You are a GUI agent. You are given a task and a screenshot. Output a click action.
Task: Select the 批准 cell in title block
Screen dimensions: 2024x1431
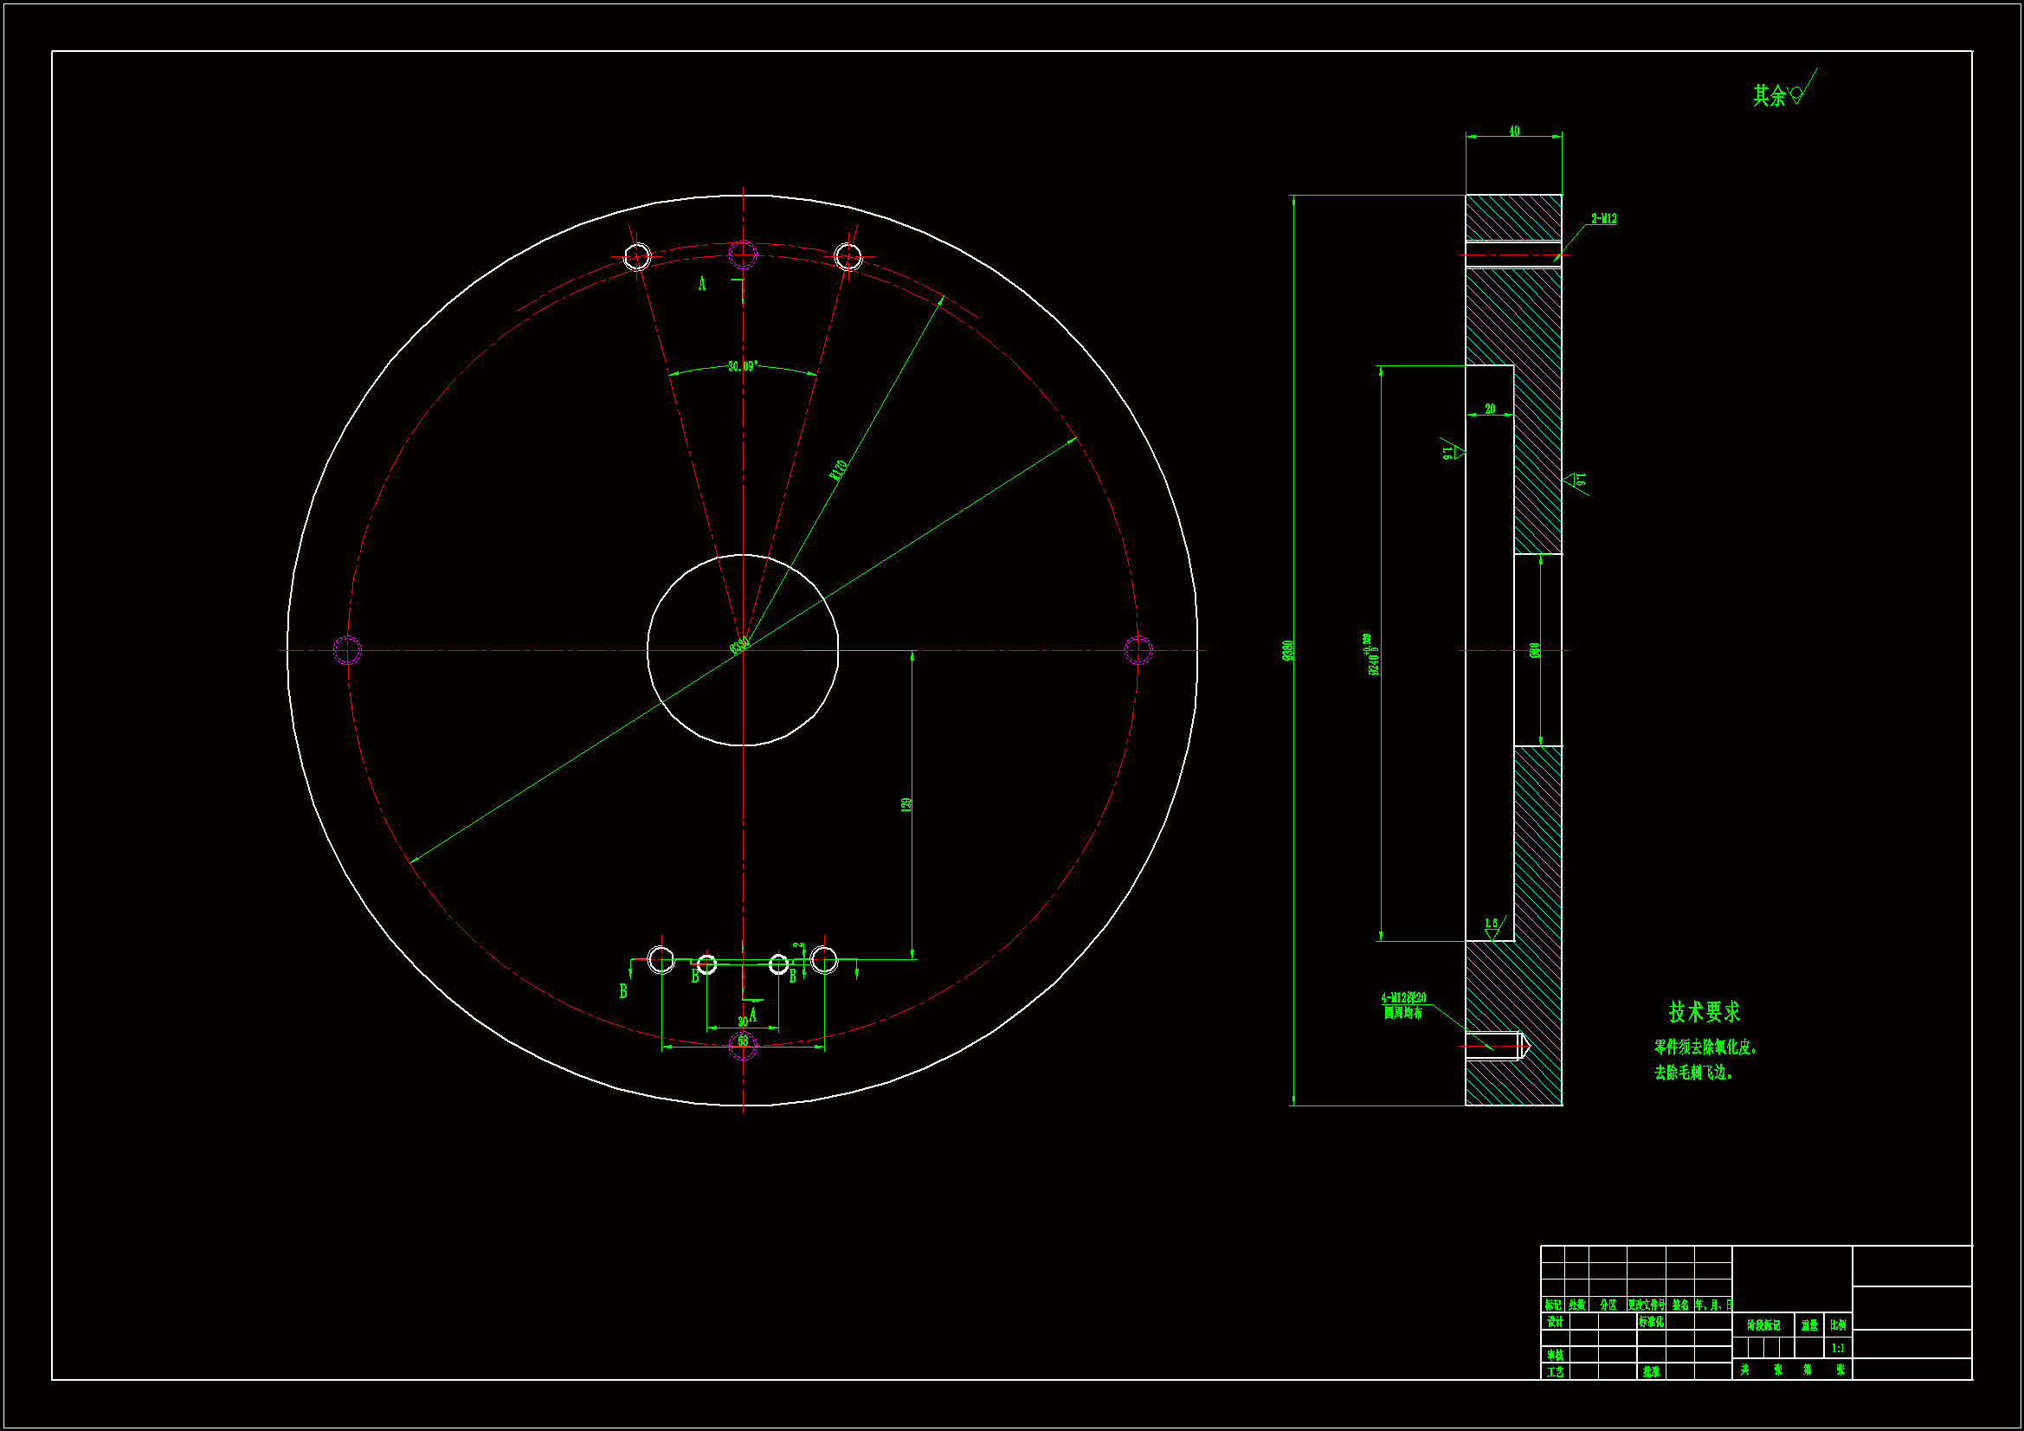click(1651, 1372)
